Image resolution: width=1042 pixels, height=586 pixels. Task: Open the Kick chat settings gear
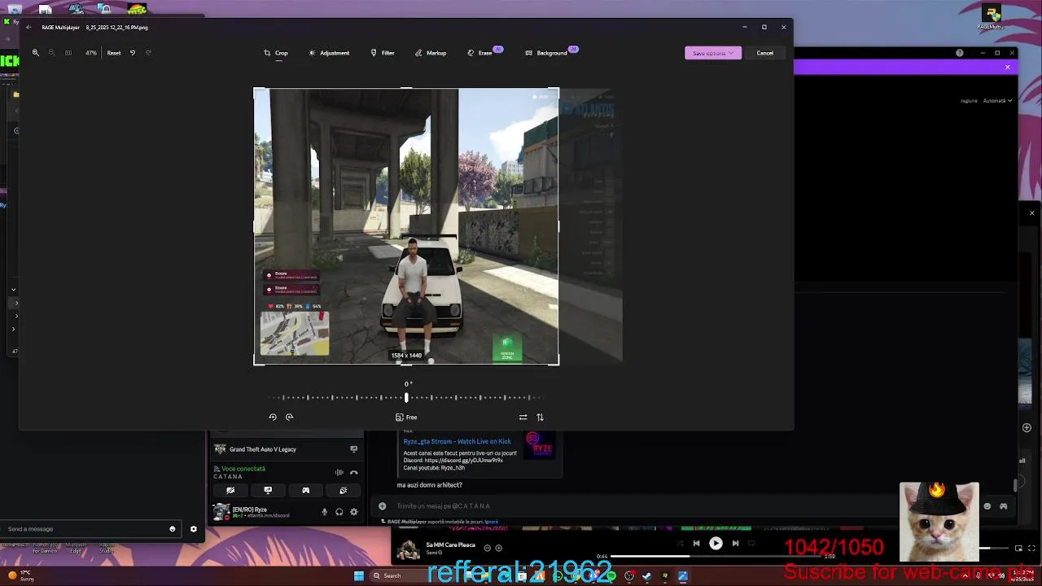[193, 529]
